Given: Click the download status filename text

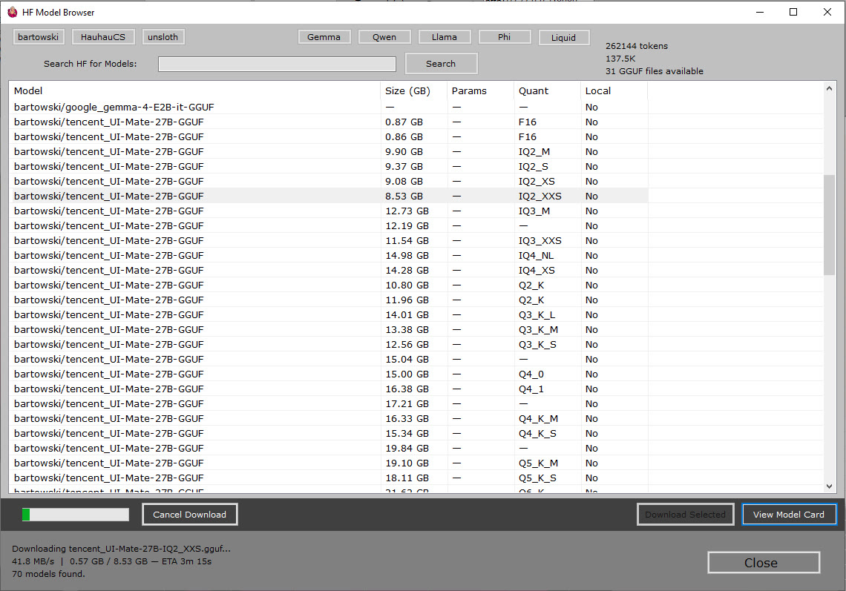Looking at the screenshot, I should 122,549.
